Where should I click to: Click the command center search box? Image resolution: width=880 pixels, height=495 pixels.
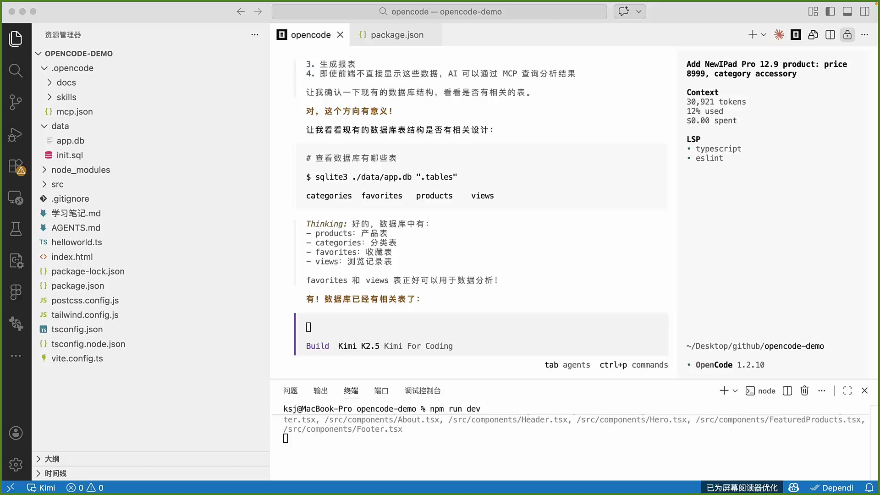439,11
